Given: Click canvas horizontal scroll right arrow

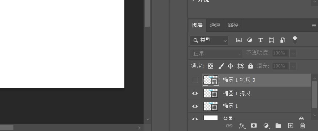Looking at the screenshot, I should [x=139, y=128].
